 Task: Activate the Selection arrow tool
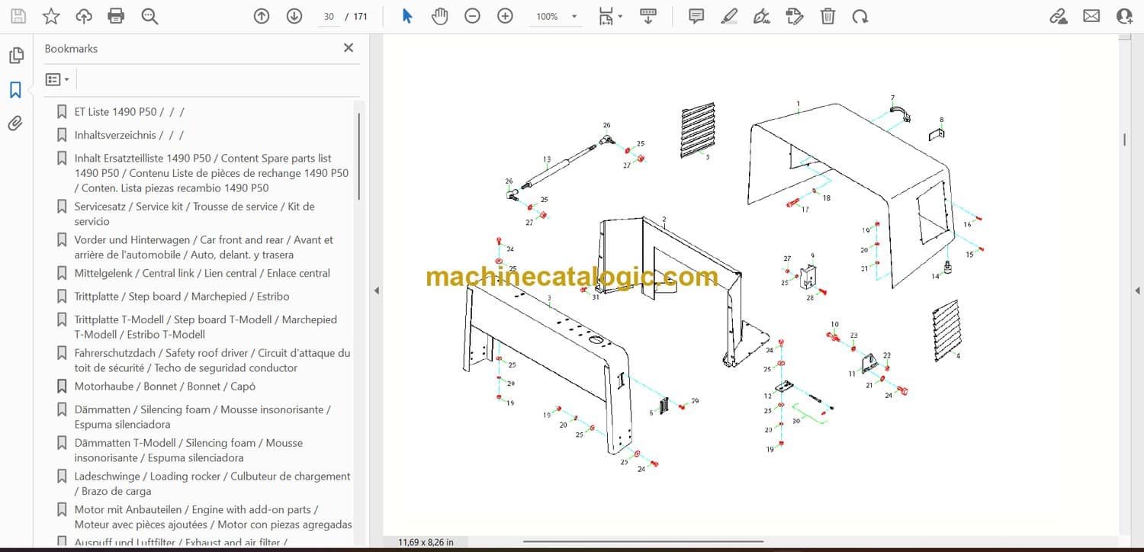coord(407,16)
